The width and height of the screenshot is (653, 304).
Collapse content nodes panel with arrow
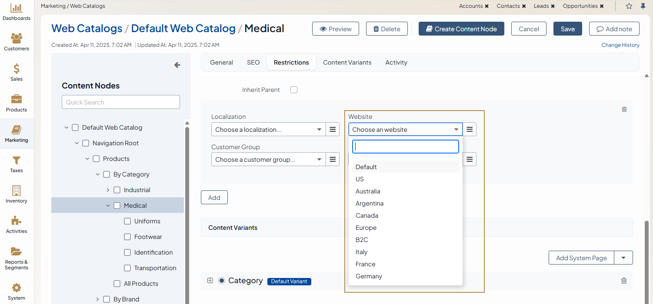[177, 65]
